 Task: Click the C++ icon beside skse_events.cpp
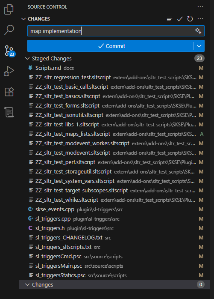click(30, 209)
